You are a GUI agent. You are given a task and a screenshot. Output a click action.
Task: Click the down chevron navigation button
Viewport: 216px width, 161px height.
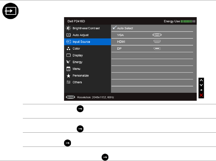pos(201,85)
